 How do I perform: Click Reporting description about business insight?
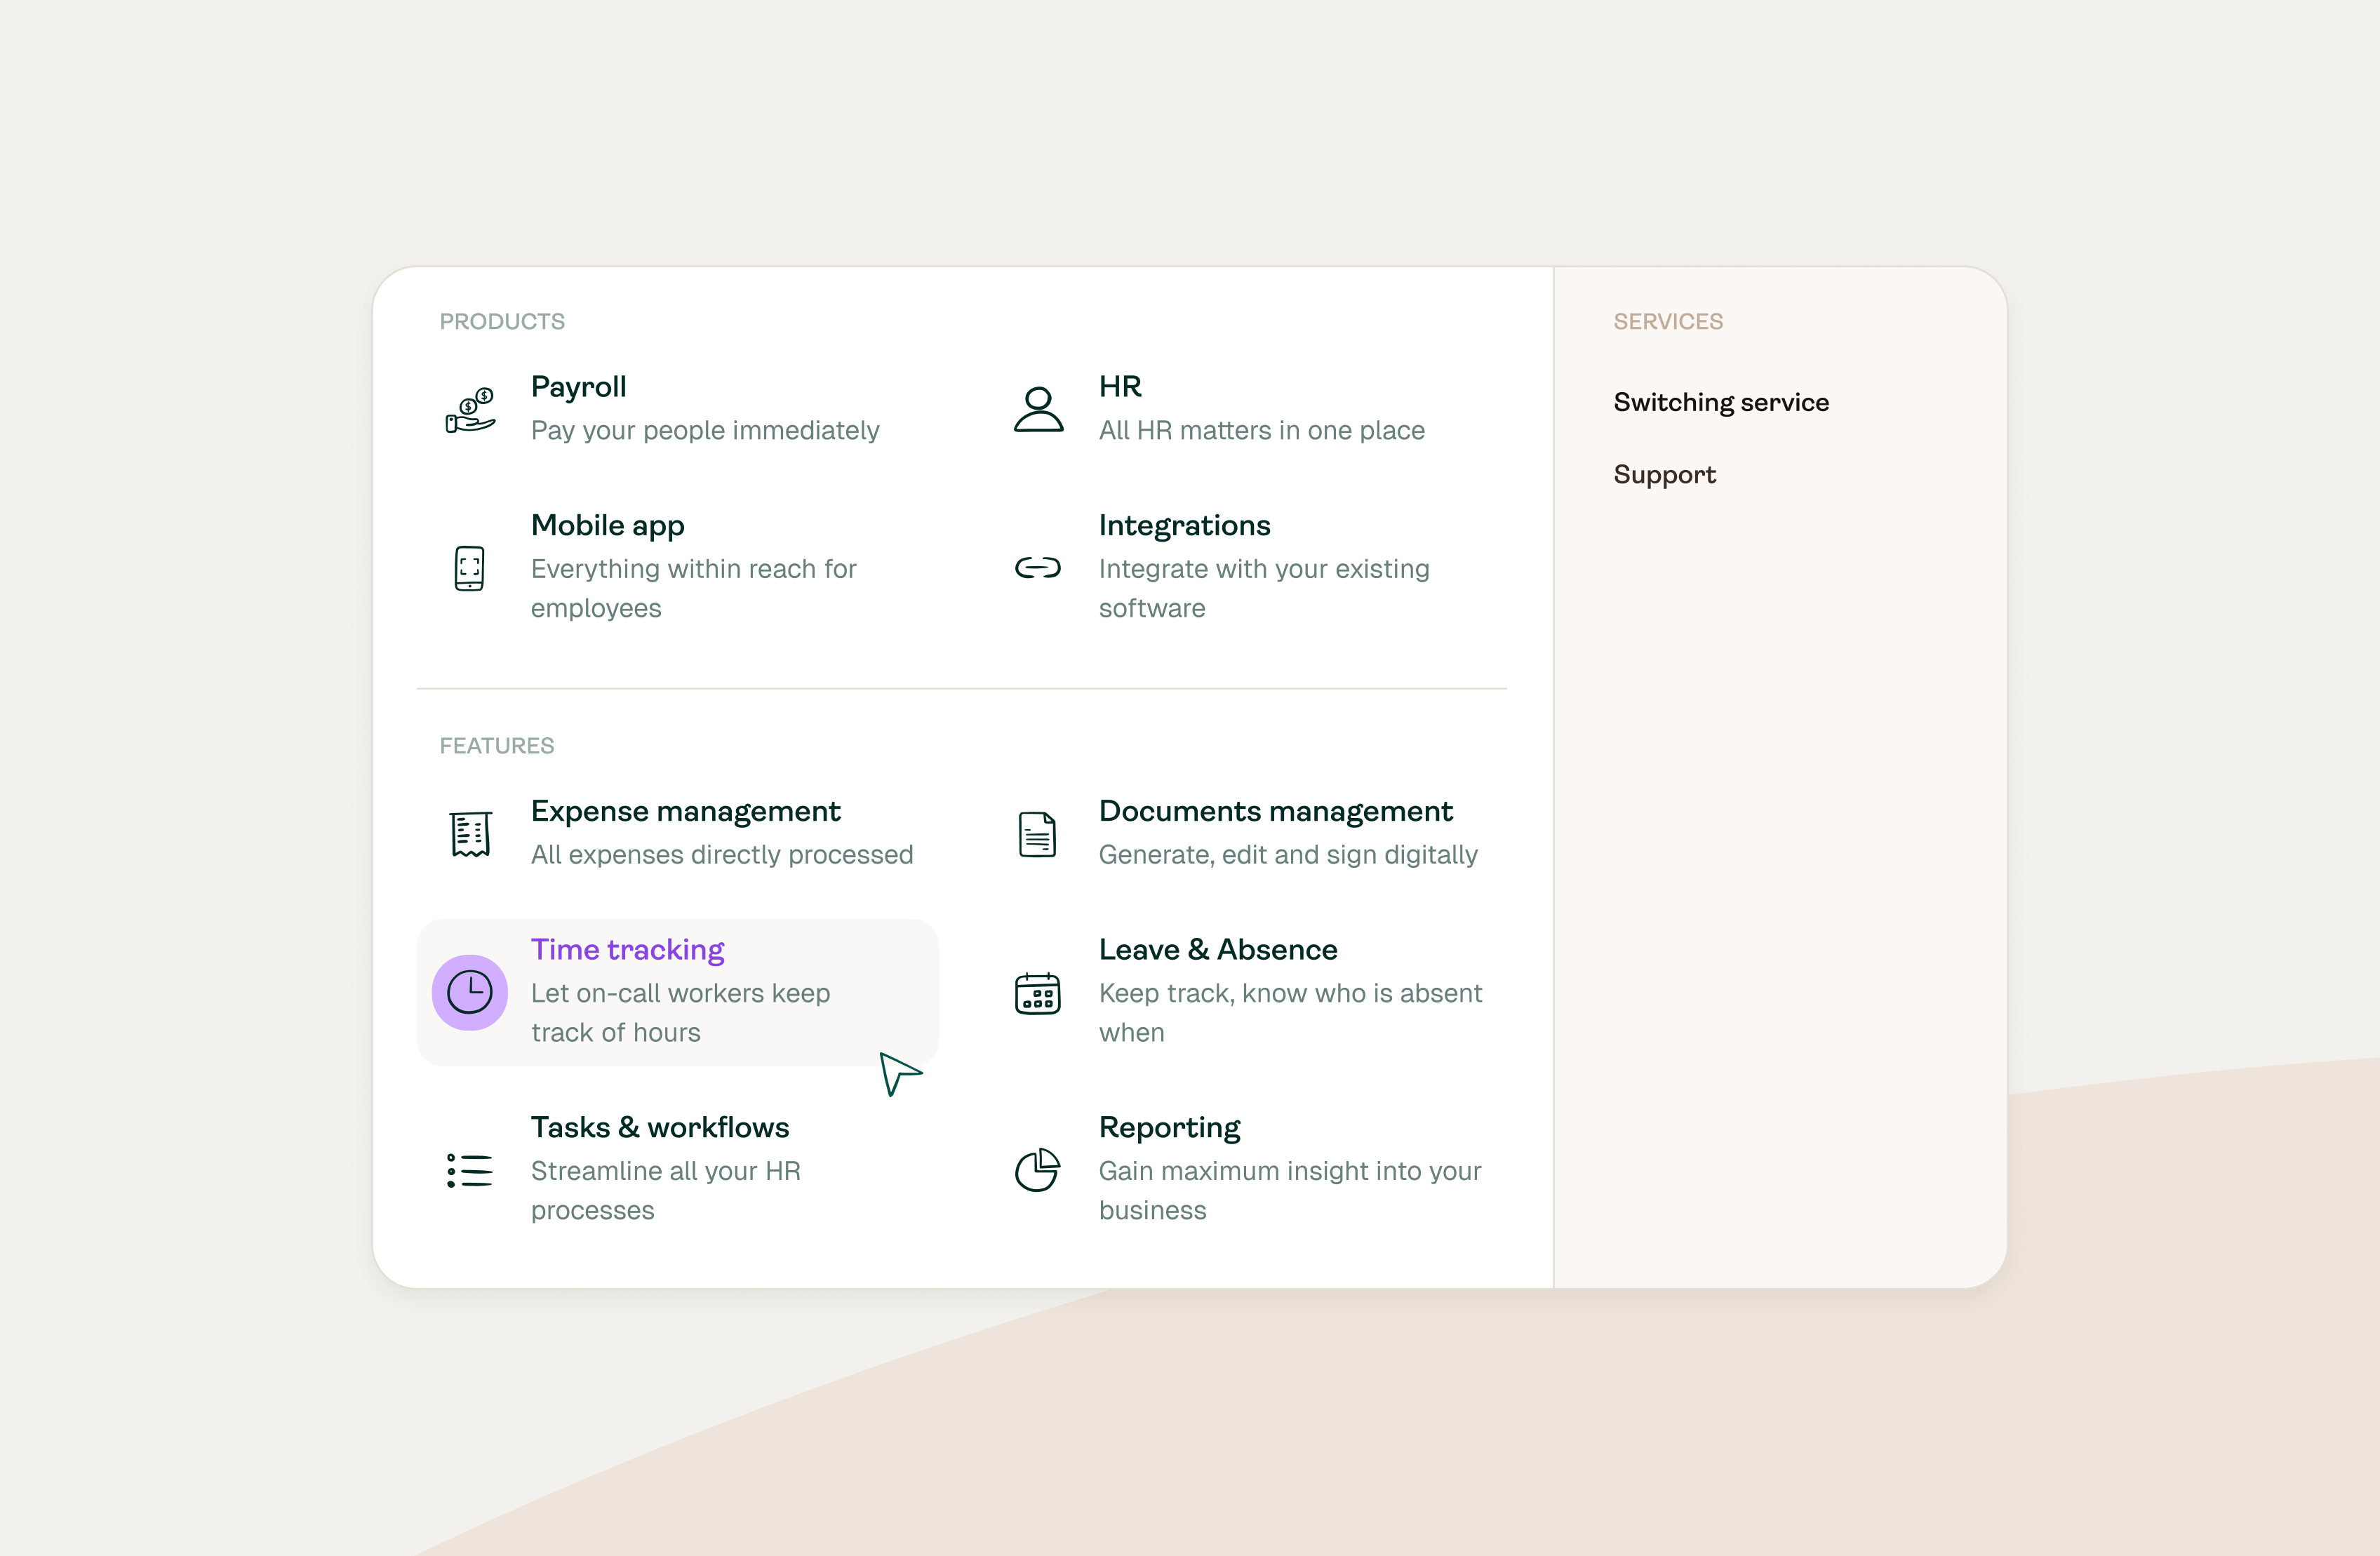point(1289,1190)
